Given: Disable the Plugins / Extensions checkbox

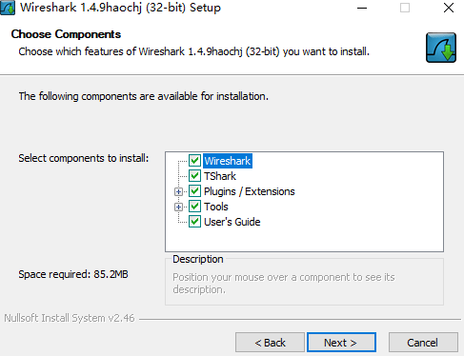Looking at the screenshot, I should pos(194,191).
